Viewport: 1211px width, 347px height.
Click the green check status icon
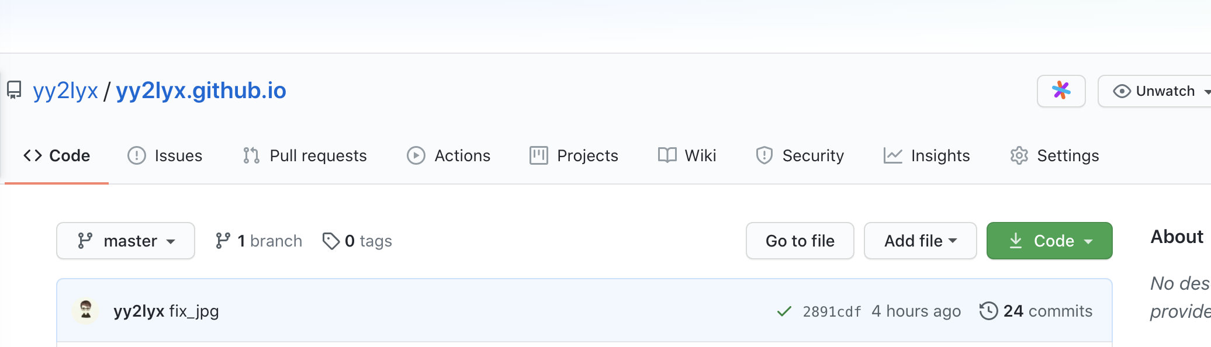click(784, 311)
